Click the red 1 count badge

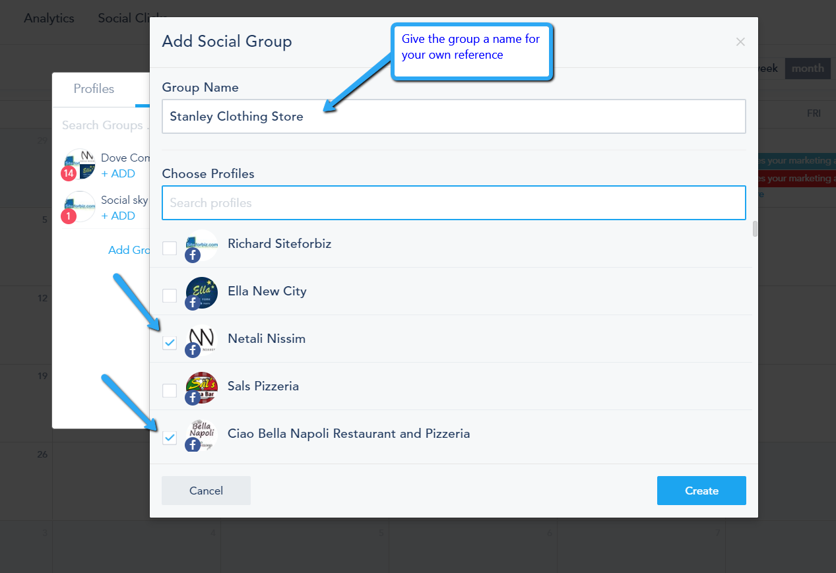click(69, 216)
